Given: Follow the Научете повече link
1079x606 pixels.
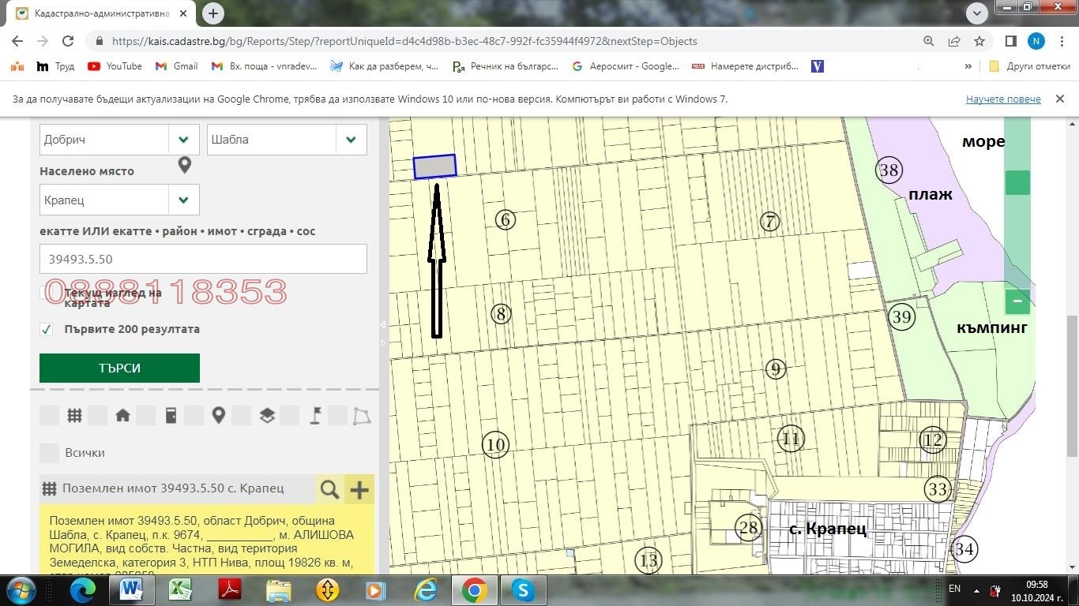Looking at the screenshot, I should (1003, 99).
